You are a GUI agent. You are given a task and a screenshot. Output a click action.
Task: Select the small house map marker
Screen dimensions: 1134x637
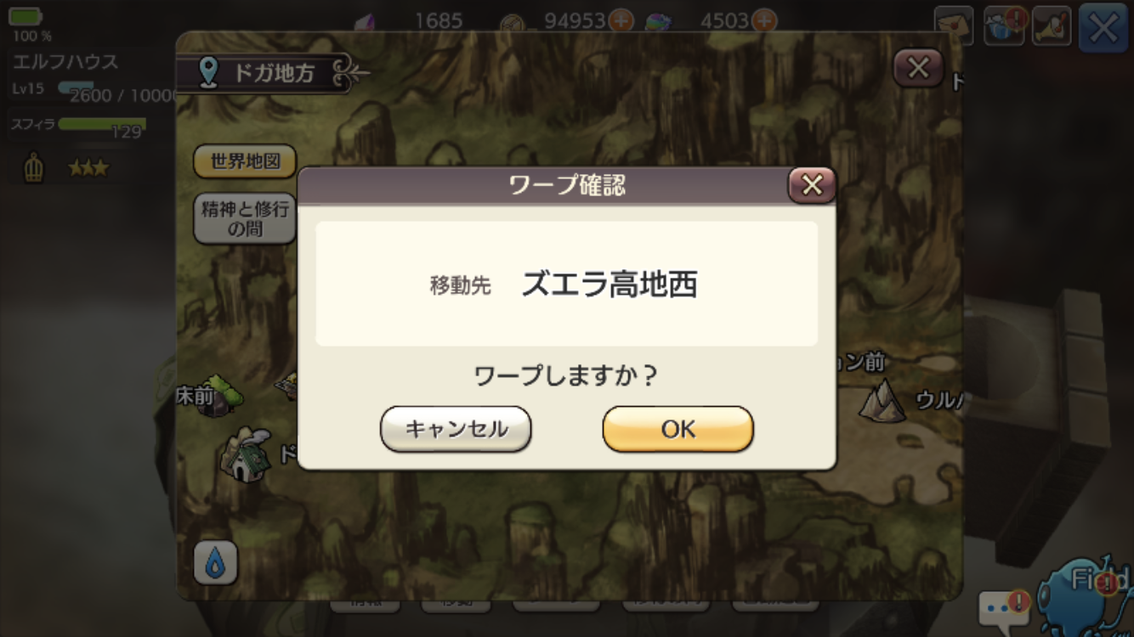[246, 454]
